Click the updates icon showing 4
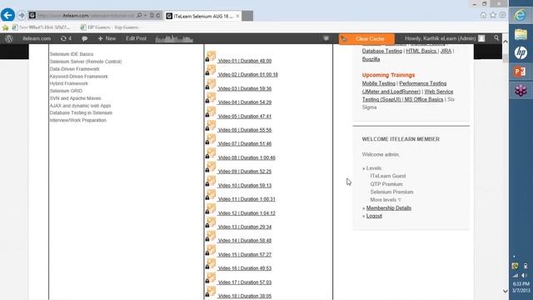Screen dimensions: 533x300 (66, 38)
